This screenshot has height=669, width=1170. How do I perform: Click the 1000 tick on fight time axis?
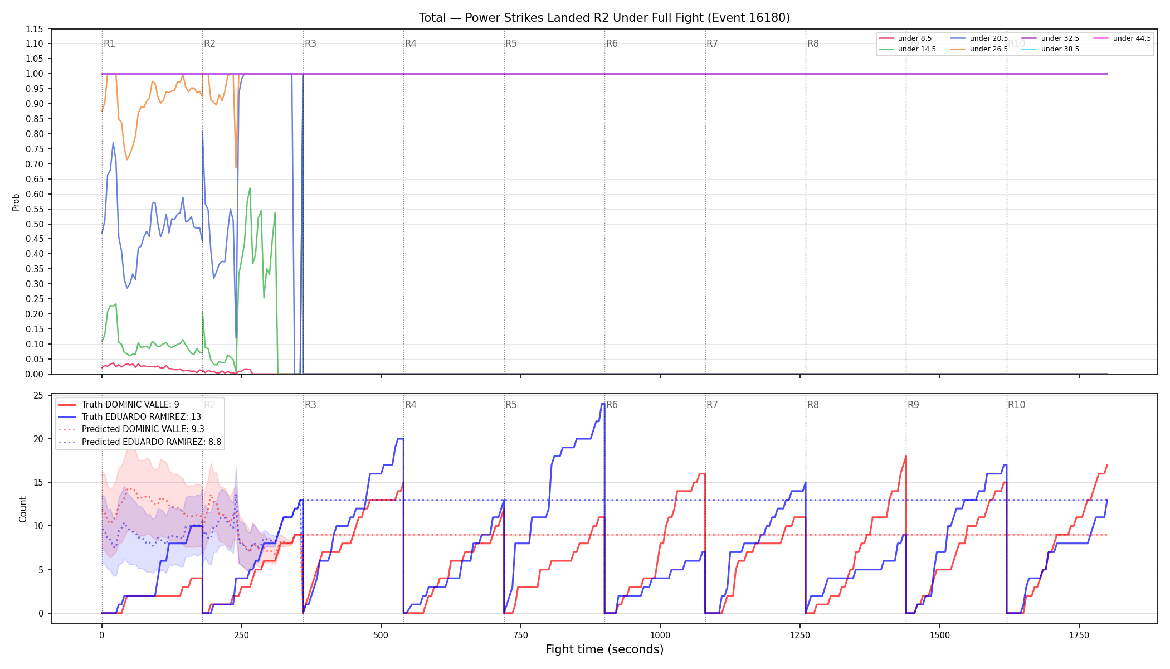coord(660,635)
